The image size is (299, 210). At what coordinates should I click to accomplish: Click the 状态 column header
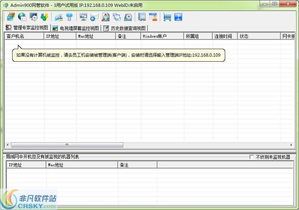(259, 36)
